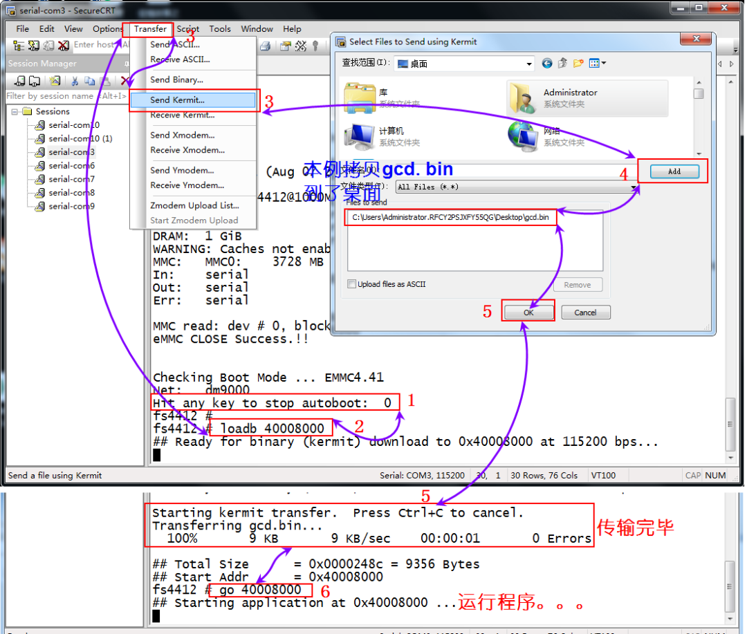The height and width of the screenshot is (634, 747).
Task: Click the Disconnect red X toolbar icon
Action: [x=64, y=46]
